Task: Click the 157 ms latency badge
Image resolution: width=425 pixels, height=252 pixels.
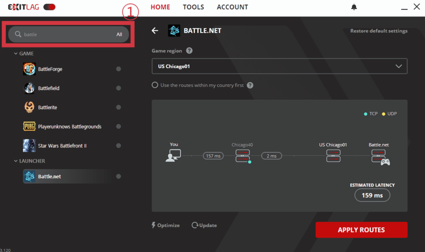Action: (213, 156)
